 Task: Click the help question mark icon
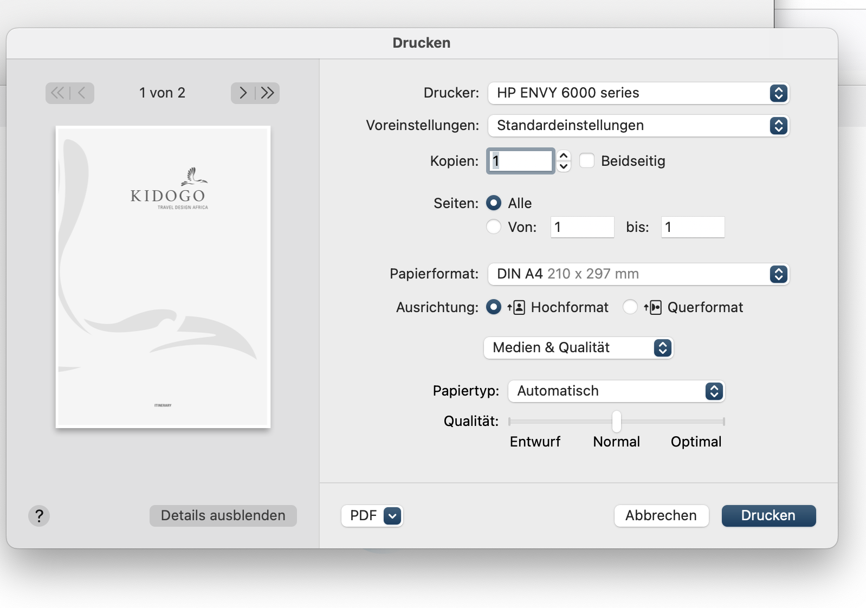click(x=39, y=516)
